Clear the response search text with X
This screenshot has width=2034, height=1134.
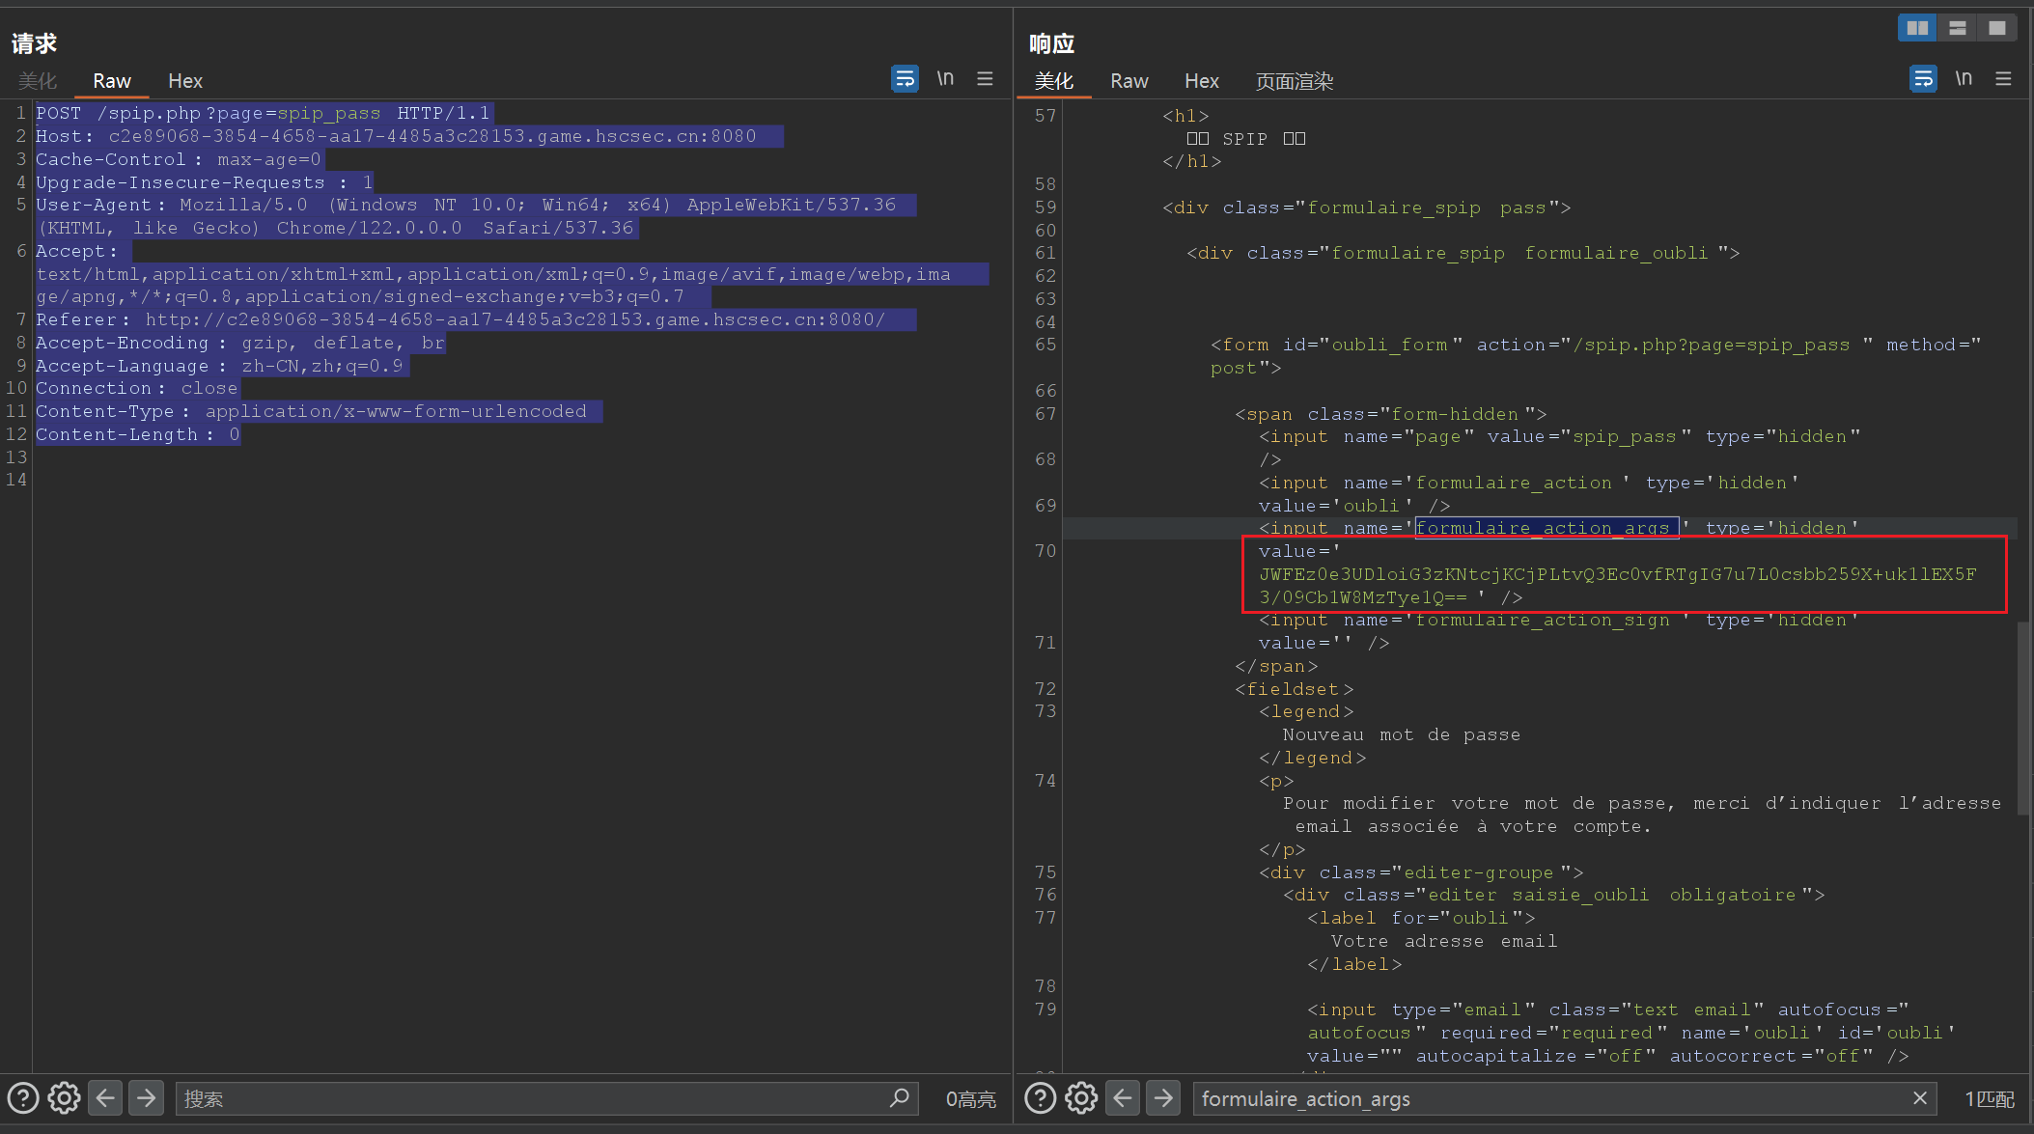(1920, 1098)
